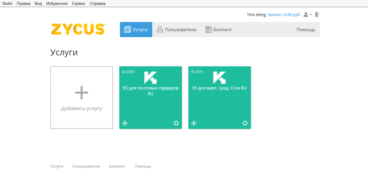Open the Избранное menu
Image resolution: width=368 pixels, height=175 pixels.
click(57, 4)
